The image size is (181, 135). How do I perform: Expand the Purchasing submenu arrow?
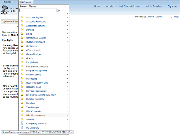67,78
